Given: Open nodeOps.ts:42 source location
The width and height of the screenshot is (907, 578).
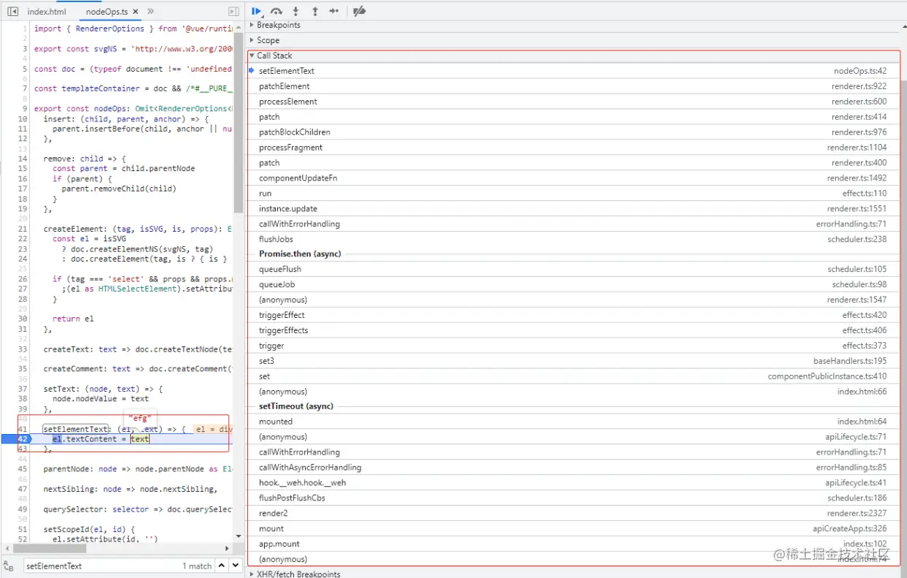Looking at the screenshot, I should coord(860,71).
